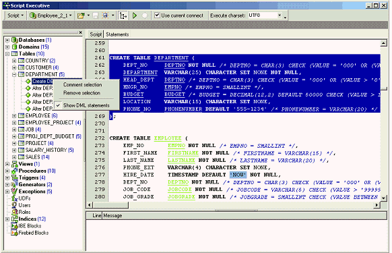Viewport: 392px width, 253px height.
Task: Open the Execute charset combo box
Action: [280, 16]
